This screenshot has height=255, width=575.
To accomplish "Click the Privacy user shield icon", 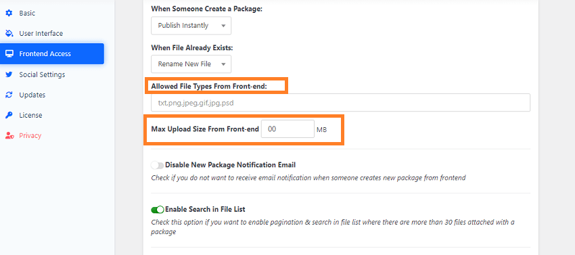I will (9, 136).
